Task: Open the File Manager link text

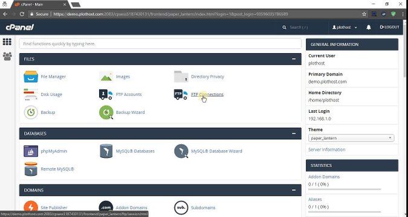Action: pyautogui.click(x=53, y=77)
